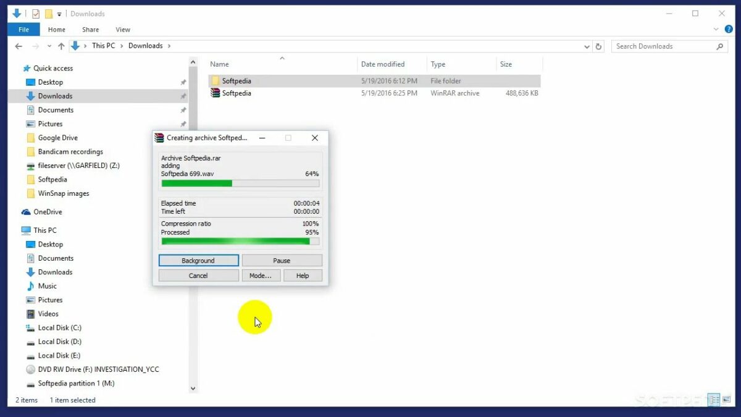Click the New folder icon in title bar
Viewport: 741px width, 417px height.
point(48,14)
